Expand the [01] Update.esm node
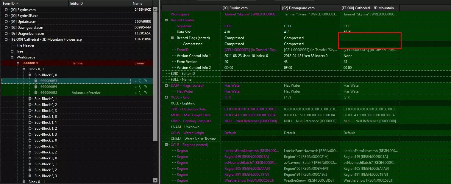The height and width of the screenshot is (184, 451). [6, 22]
